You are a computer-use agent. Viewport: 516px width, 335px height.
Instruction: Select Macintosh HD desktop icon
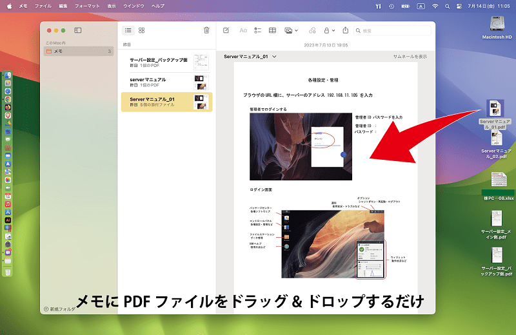tap(497, 28)
